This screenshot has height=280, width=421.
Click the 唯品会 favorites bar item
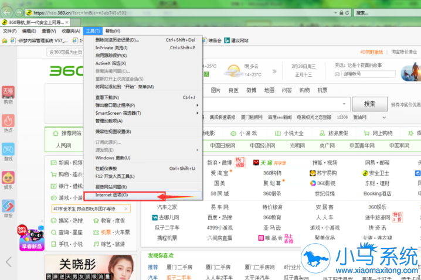(212, 40)
